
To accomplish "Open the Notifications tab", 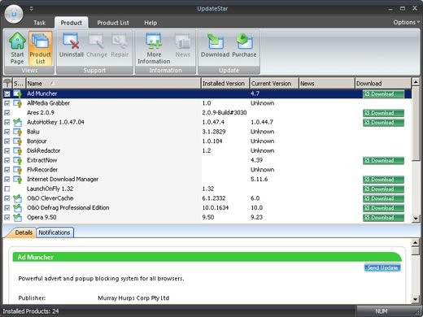I will 55,232.
